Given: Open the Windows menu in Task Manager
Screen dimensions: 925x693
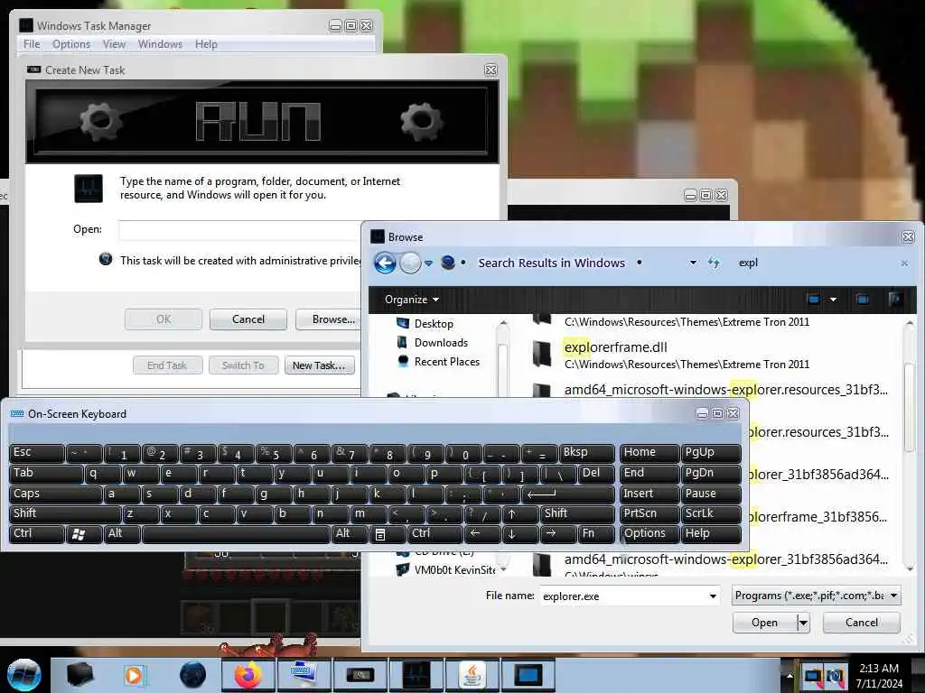Looking at the screenshot, I should [160, 44].
